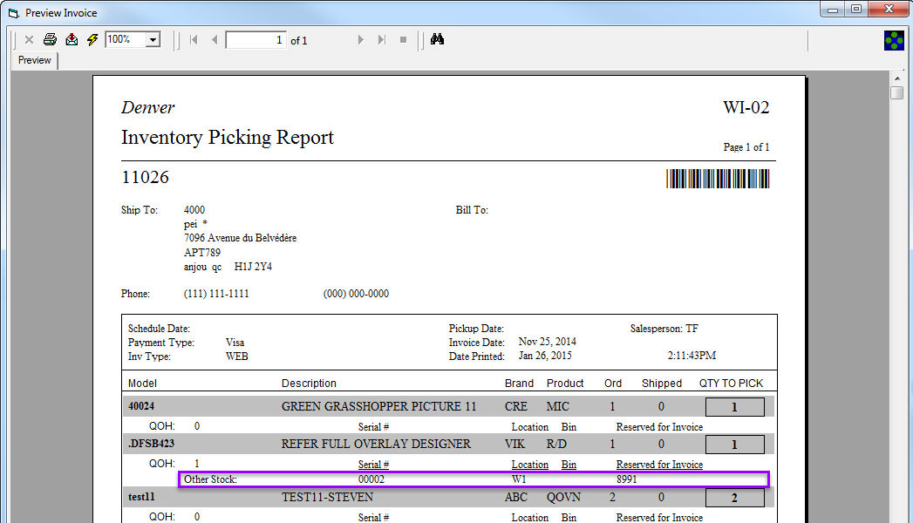
Task: Click serial number 00002
Action: (371, 479)
